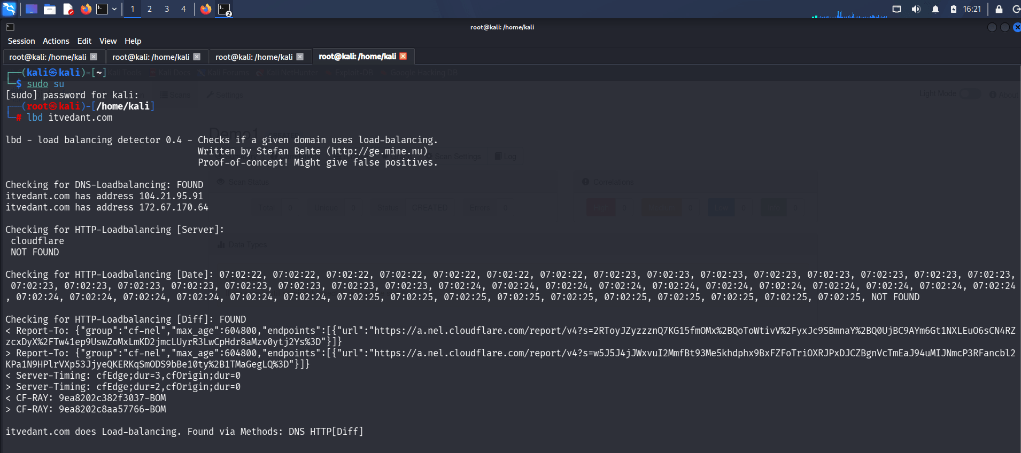Screen dimensions: 1021x453
Task: Open the wired network connection indicator
Action: (897, 9)
